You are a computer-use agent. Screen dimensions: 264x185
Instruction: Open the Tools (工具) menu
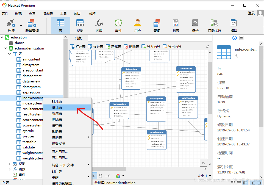point(63,13)
